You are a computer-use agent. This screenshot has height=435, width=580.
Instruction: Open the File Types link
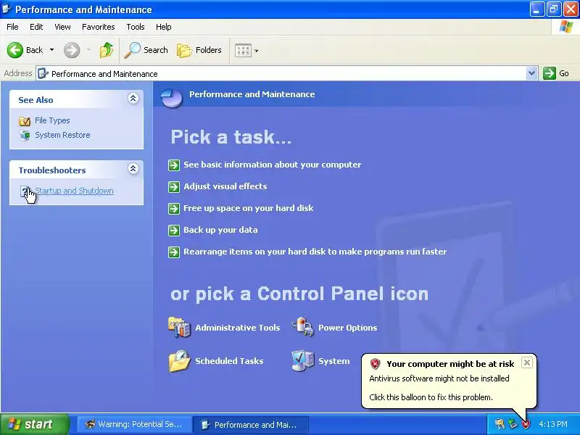tap(52, 120)
